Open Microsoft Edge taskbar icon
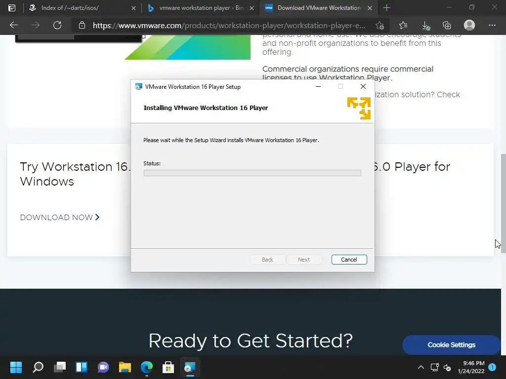The width and height of the screenshot is (506, 379). click(146, 367)
